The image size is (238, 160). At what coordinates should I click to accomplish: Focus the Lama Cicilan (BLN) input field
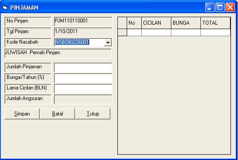tap(83, 89)
